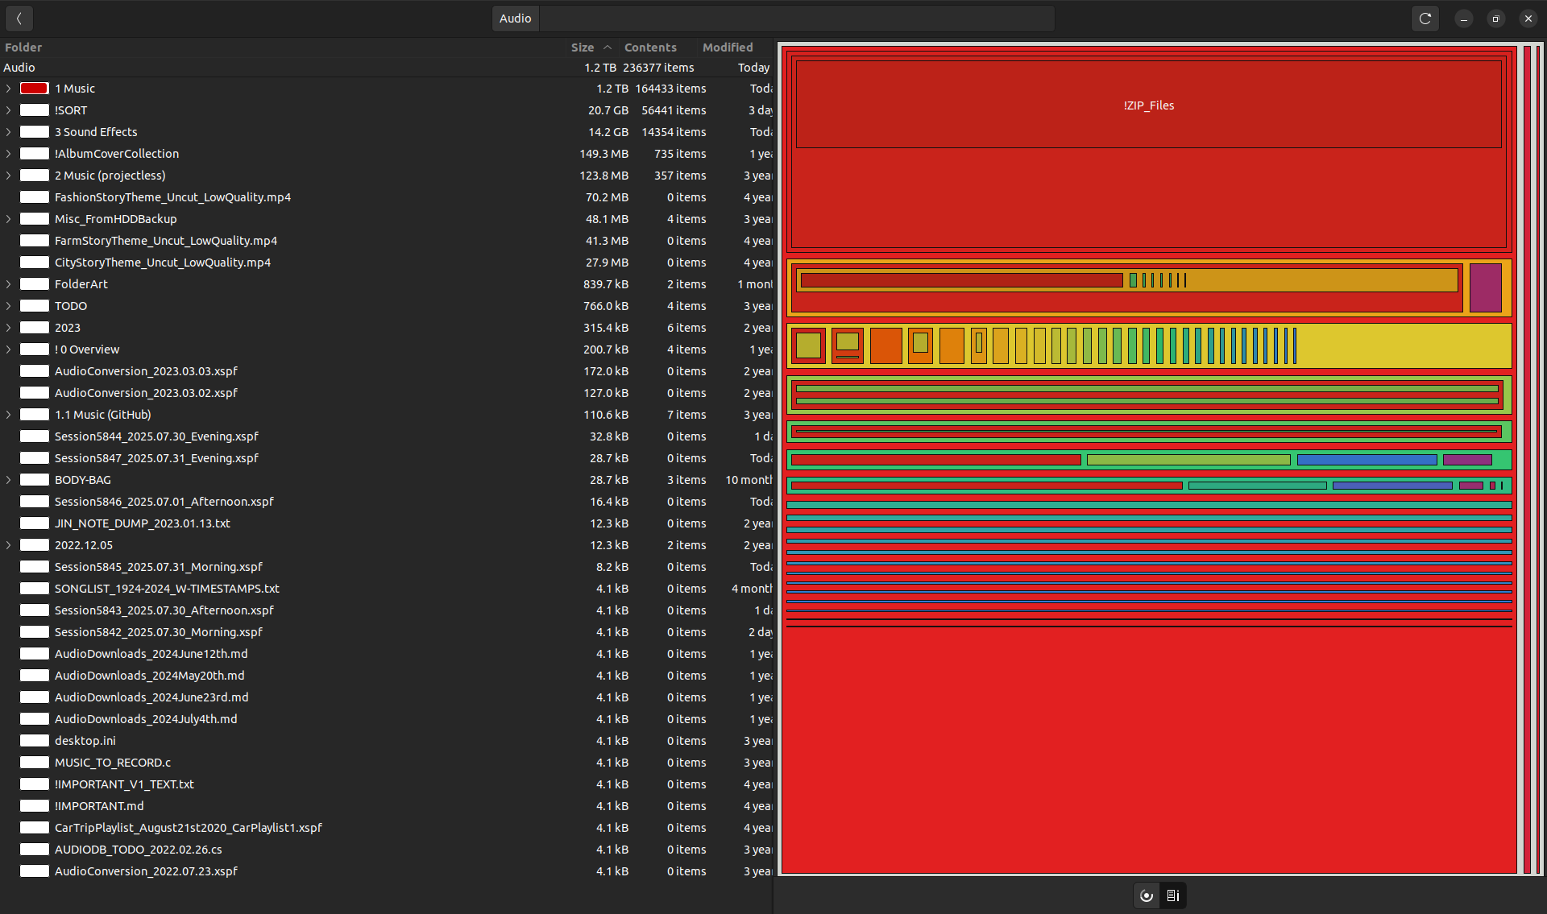Image resolution: width=1547 pixels, height=914 pixels.
Task: Sort by the Contents column header
Action: point(649,48)
